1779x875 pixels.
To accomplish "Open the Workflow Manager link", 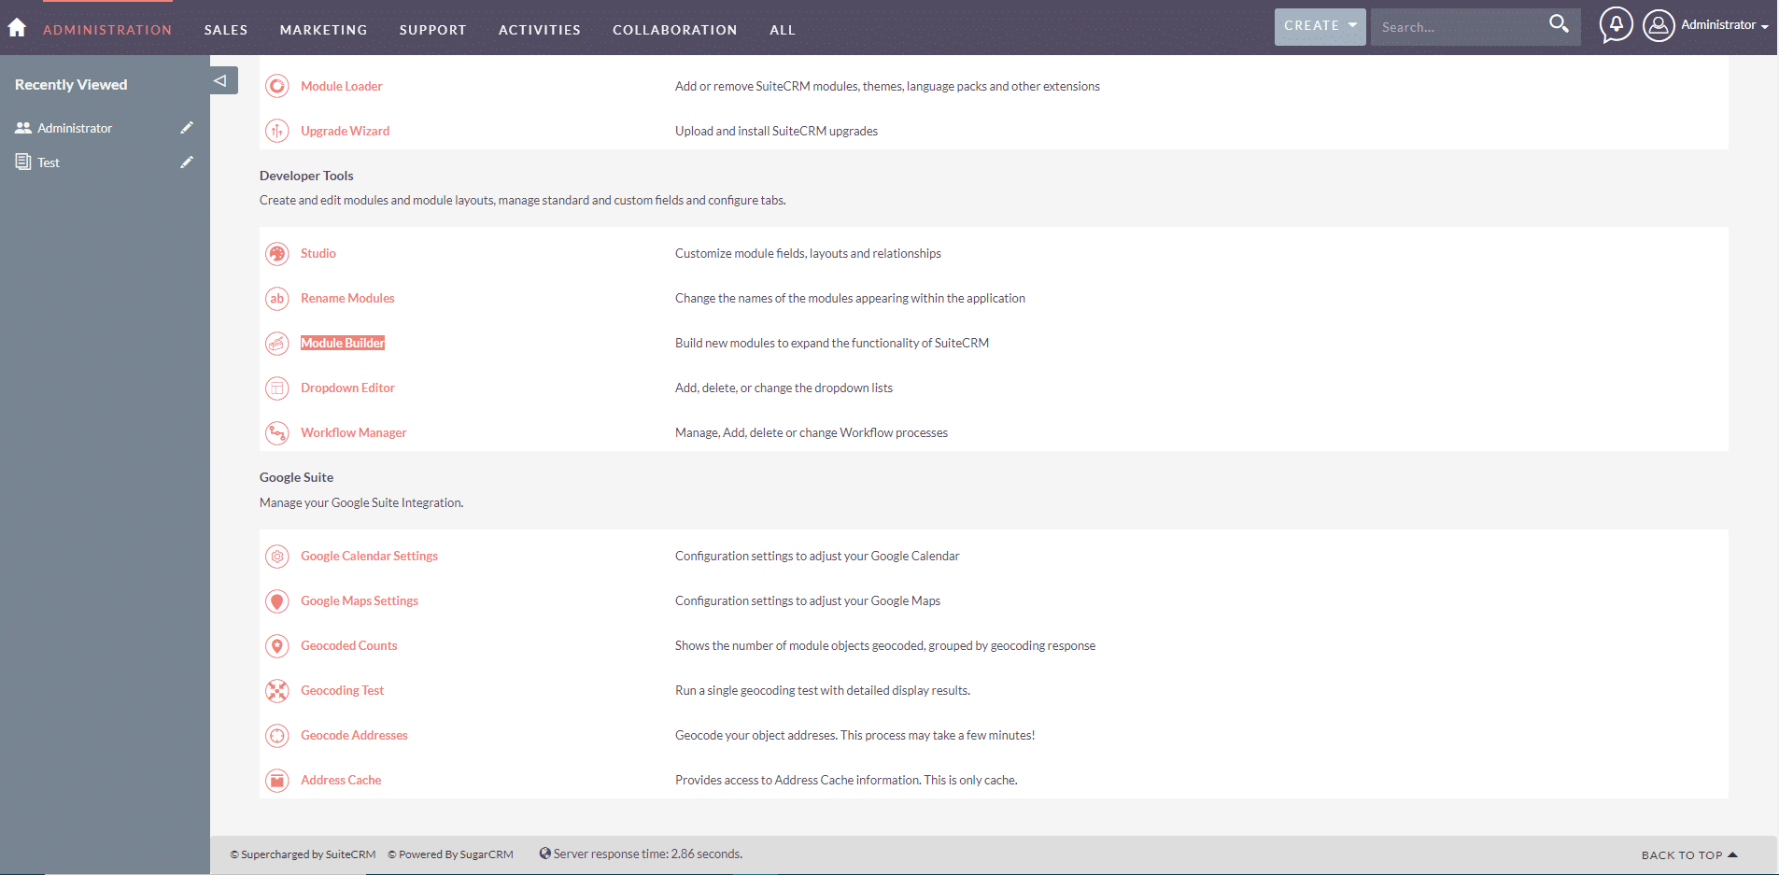I will (x=354, y=432).
